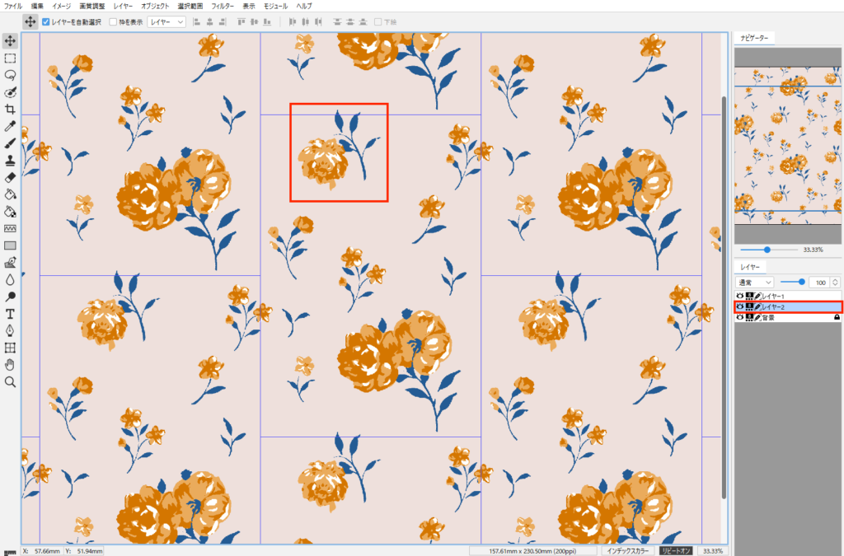Image resolution: width=844 pixels, height=556 pixels.
Task: Toggle the pencil edit icon on 背景
Action: tap(757, 318)
